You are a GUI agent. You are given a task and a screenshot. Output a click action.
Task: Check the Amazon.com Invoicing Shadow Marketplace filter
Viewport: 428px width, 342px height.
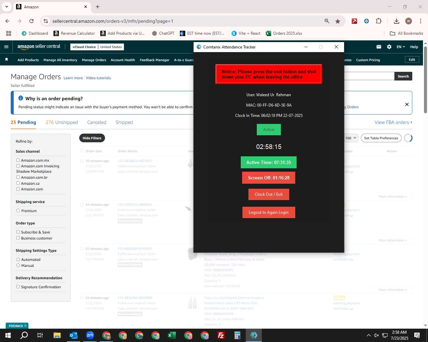[x=18, y=166]
